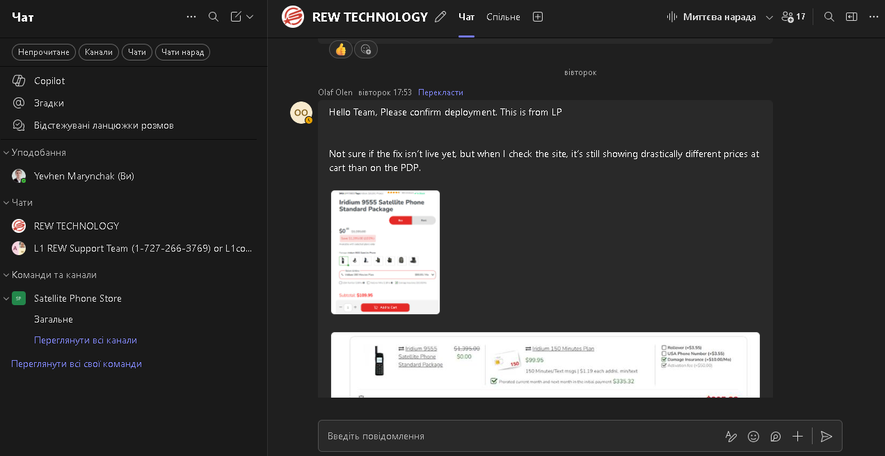Filter the list by Канали

pyautogui.click(x=99, y=52)
